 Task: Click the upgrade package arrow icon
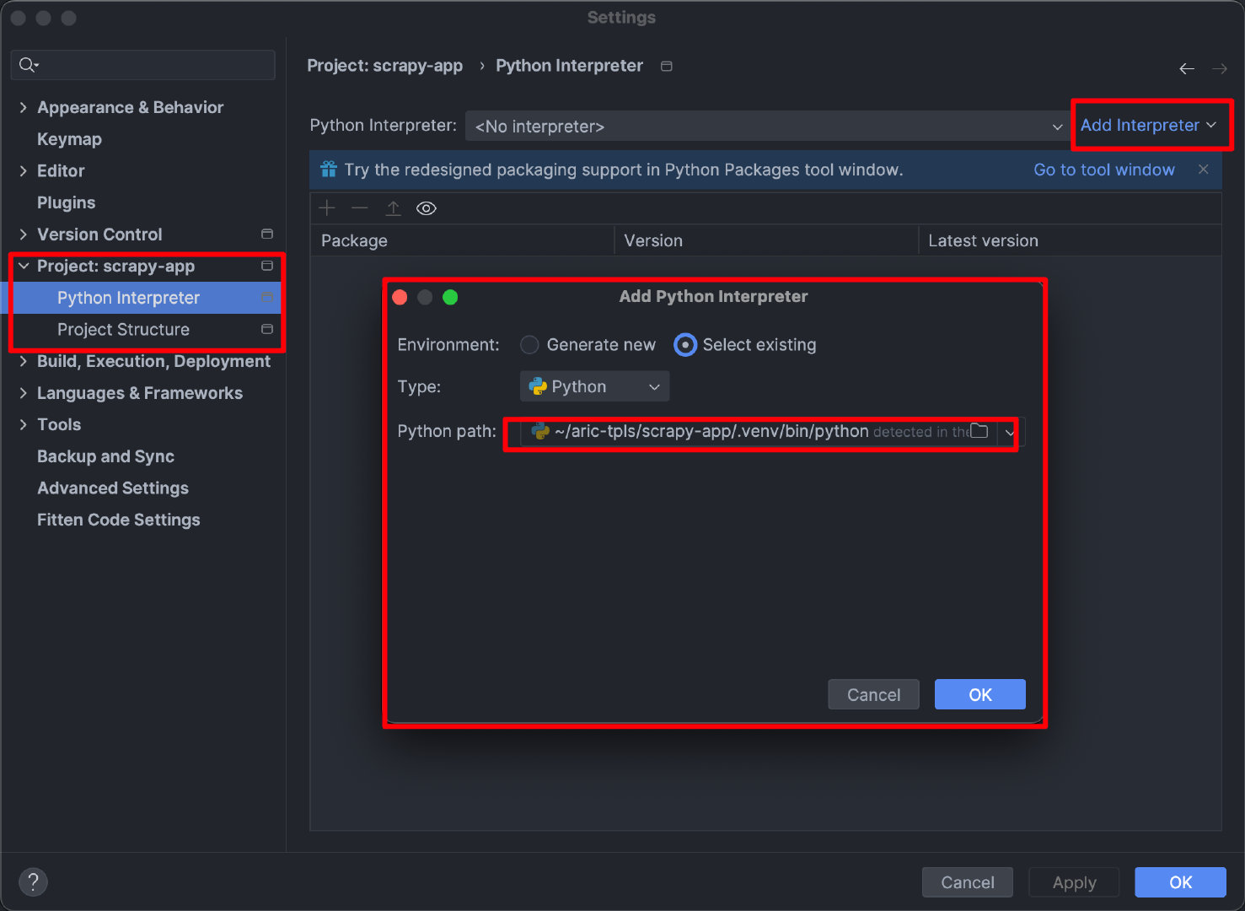coord(393,208)
